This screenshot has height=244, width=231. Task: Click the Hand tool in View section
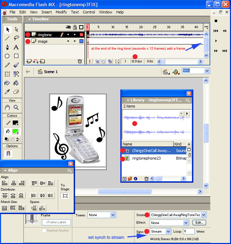7,108
